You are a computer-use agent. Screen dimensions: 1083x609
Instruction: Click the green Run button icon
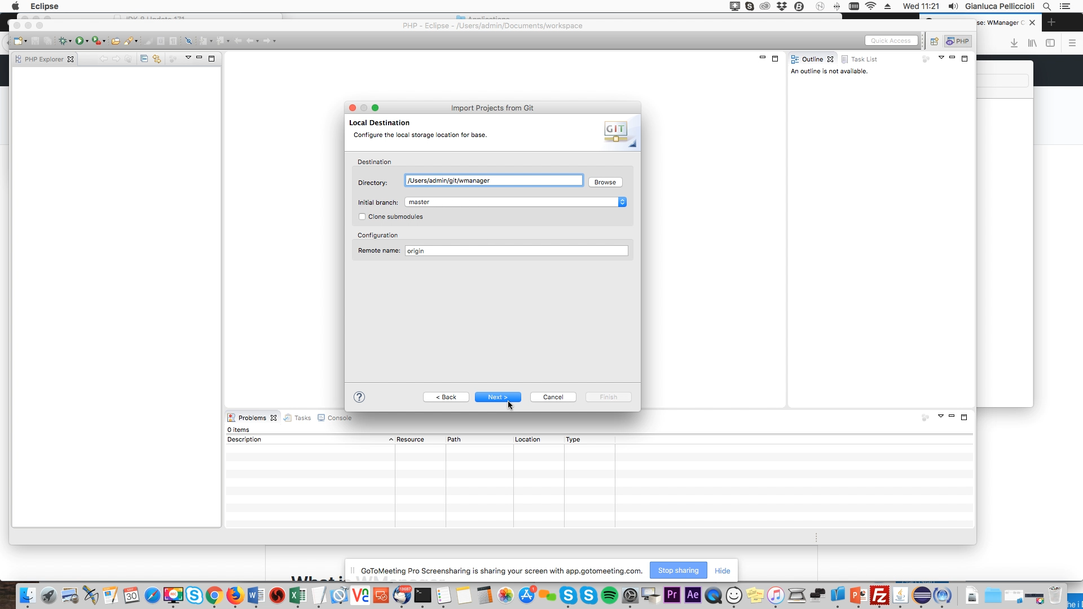pos(80,41)
